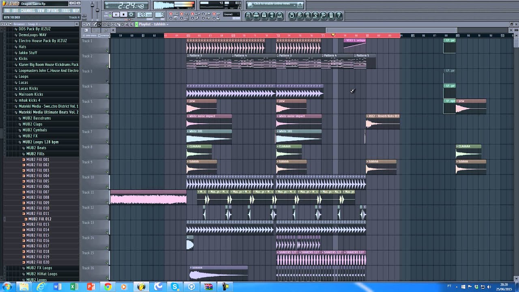Open the Playlist view from the toolbar
This screenshot has width=519, height=292.
248,15
